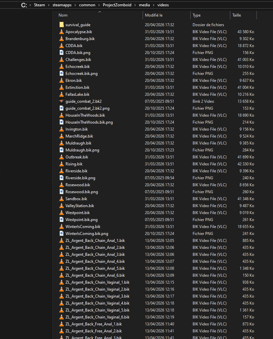This screenshot has height=339, width=273.
Task: Select the ValleyStation.bik file name
Action: pyautogui.click(x=80, y=205)
